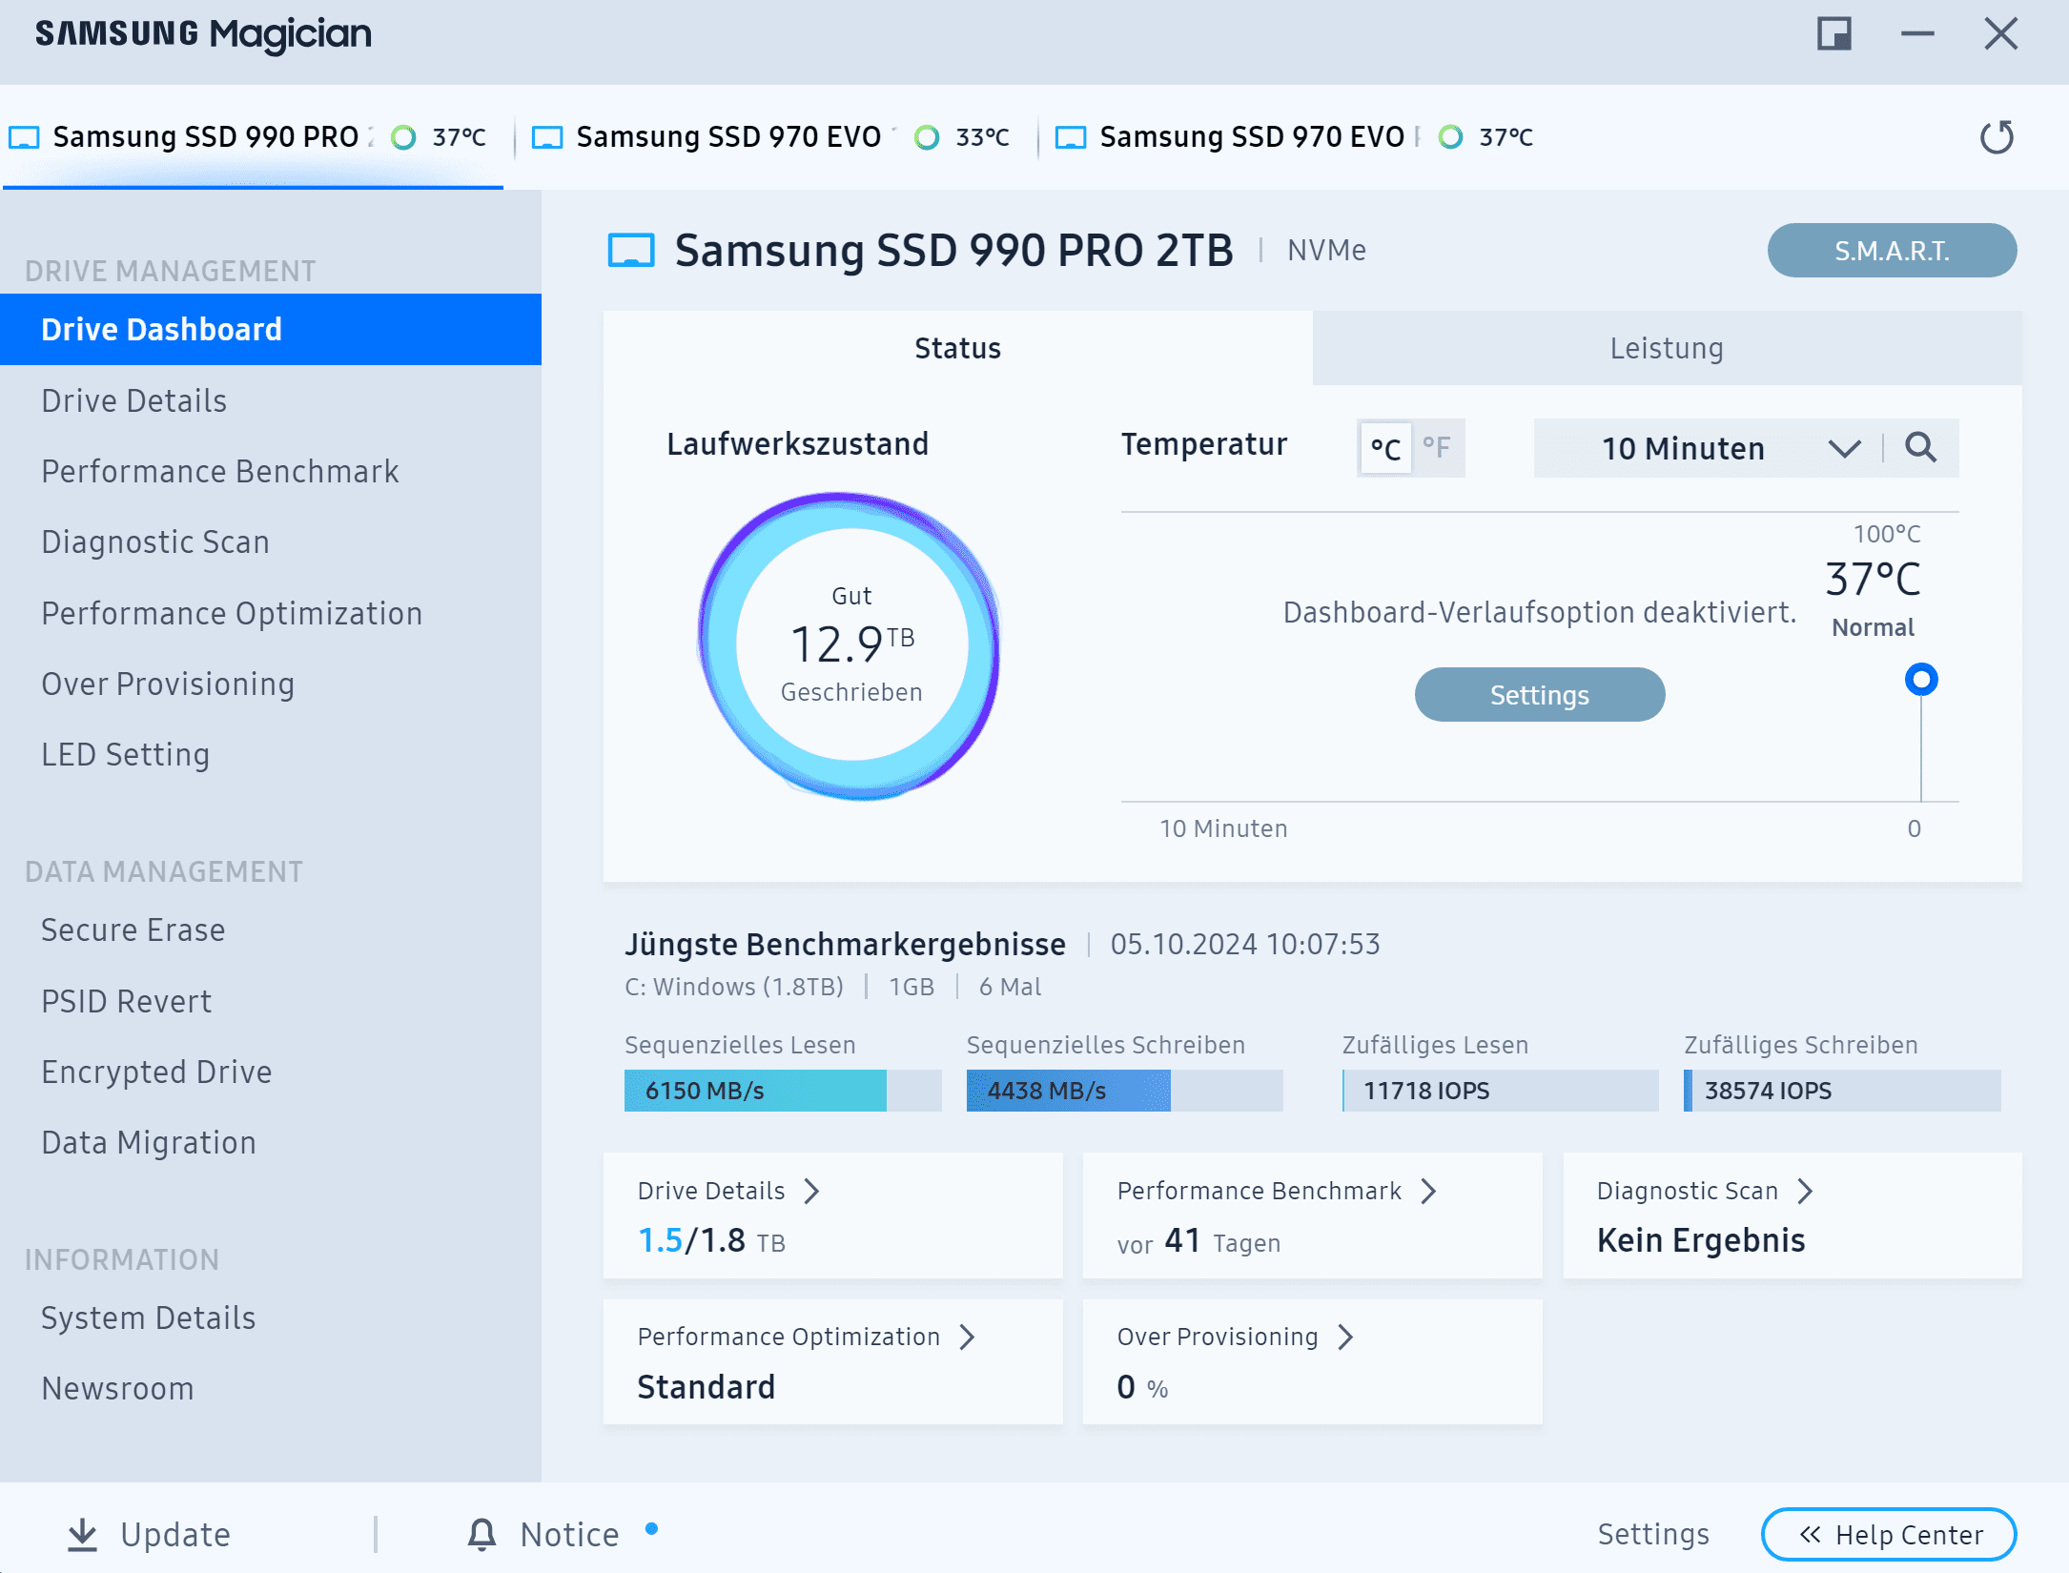This screenshot has height=1573, width=2069.
Task: Click the temperature search magnifier icon
Action: tap(1920, 447)
